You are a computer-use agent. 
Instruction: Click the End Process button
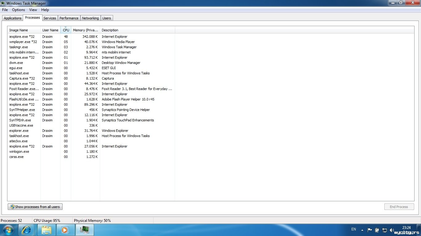coord(399,207)
